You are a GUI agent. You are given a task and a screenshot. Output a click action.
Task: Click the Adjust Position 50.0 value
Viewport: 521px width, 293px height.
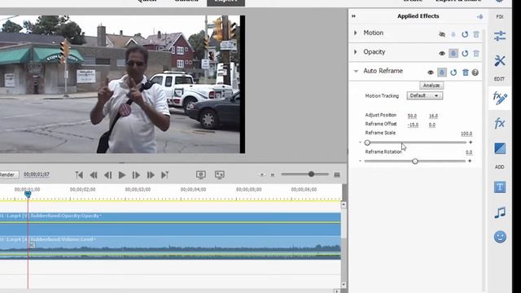click(x=412, y=116)
